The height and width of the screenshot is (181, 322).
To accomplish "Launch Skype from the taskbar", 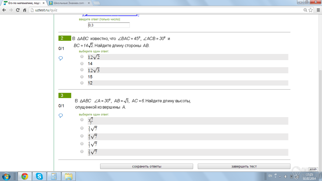I will point(39,176).
